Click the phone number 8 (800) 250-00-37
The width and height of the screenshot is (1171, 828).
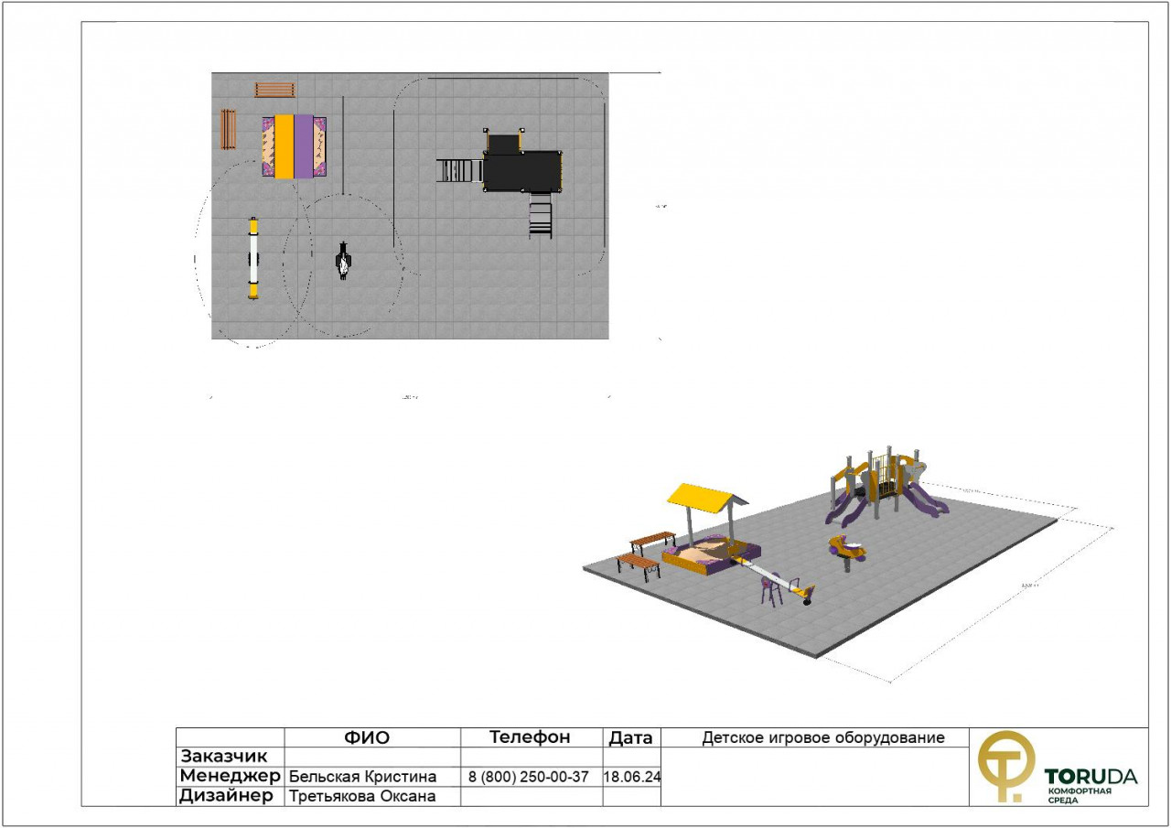click(531, 777)
